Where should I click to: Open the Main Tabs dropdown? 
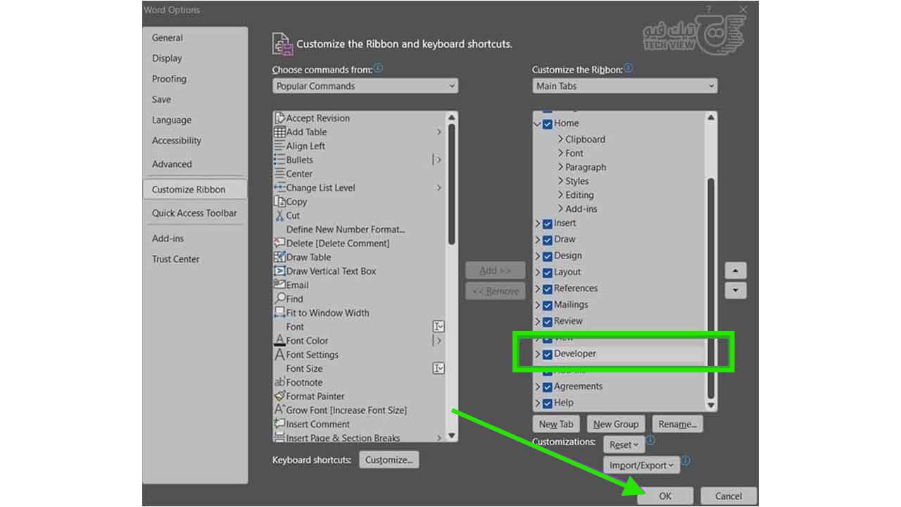(x=625, y=86)
